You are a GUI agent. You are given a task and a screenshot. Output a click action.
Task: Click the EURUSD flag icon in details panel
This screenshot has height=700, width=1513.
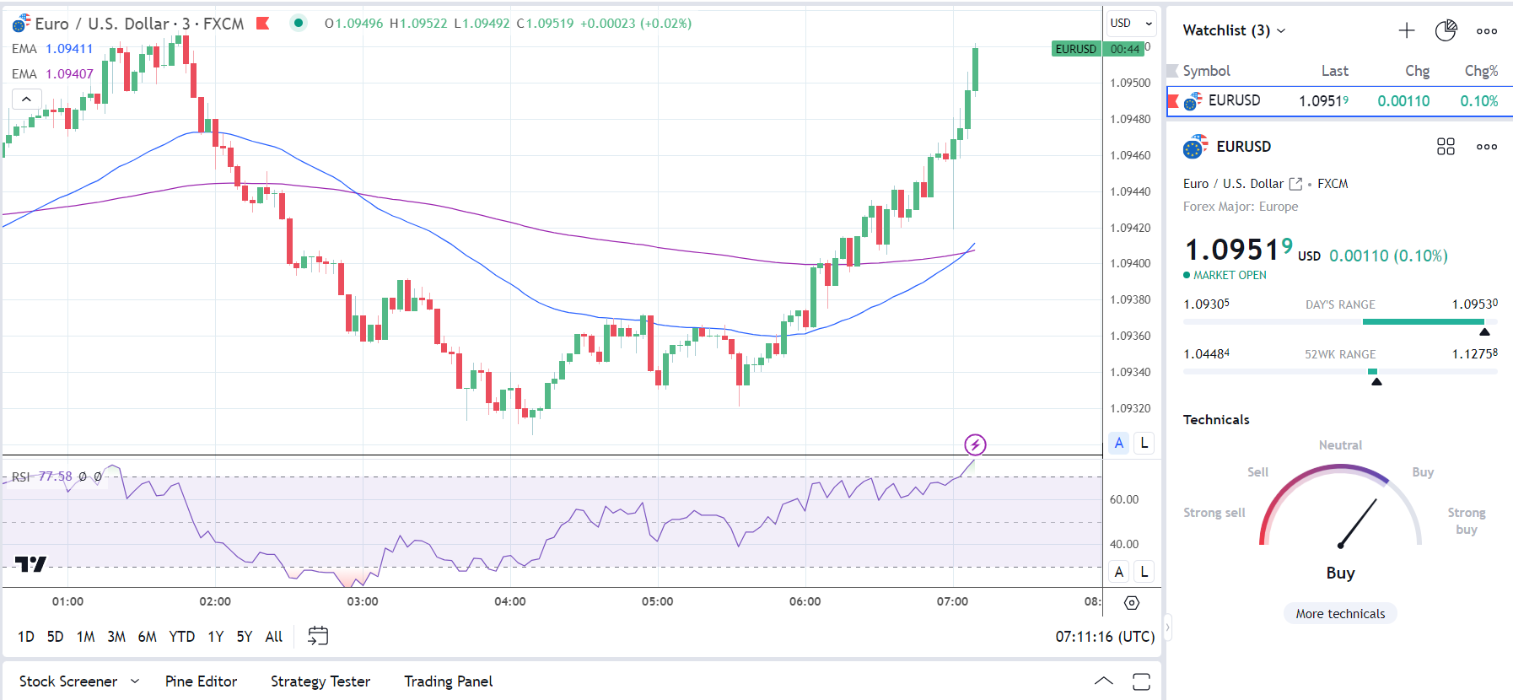click(x=1195, y=147)
